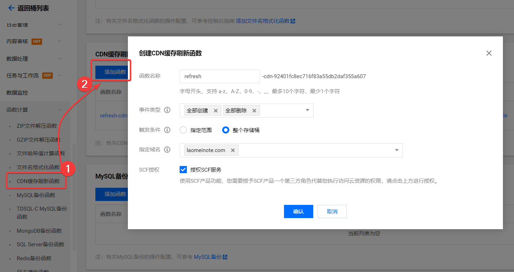Click the info icon next to 触发条件
The height and width of the screenshot is (272, 514).
(167, 130)
